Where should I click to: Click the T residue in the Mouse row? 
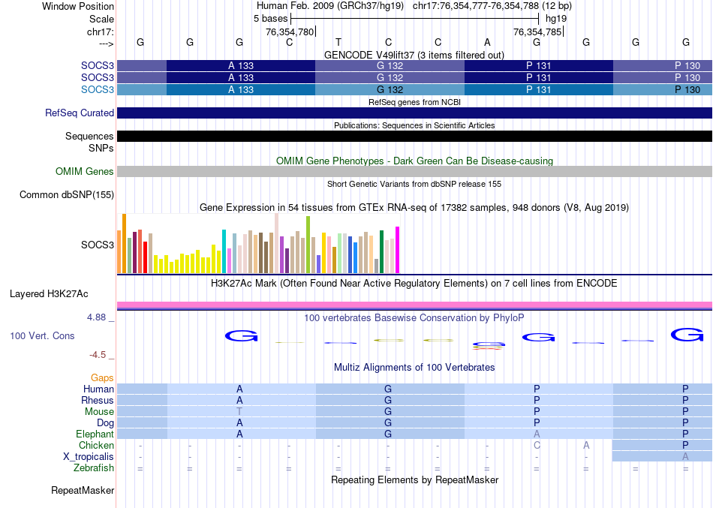click(239, 412)
